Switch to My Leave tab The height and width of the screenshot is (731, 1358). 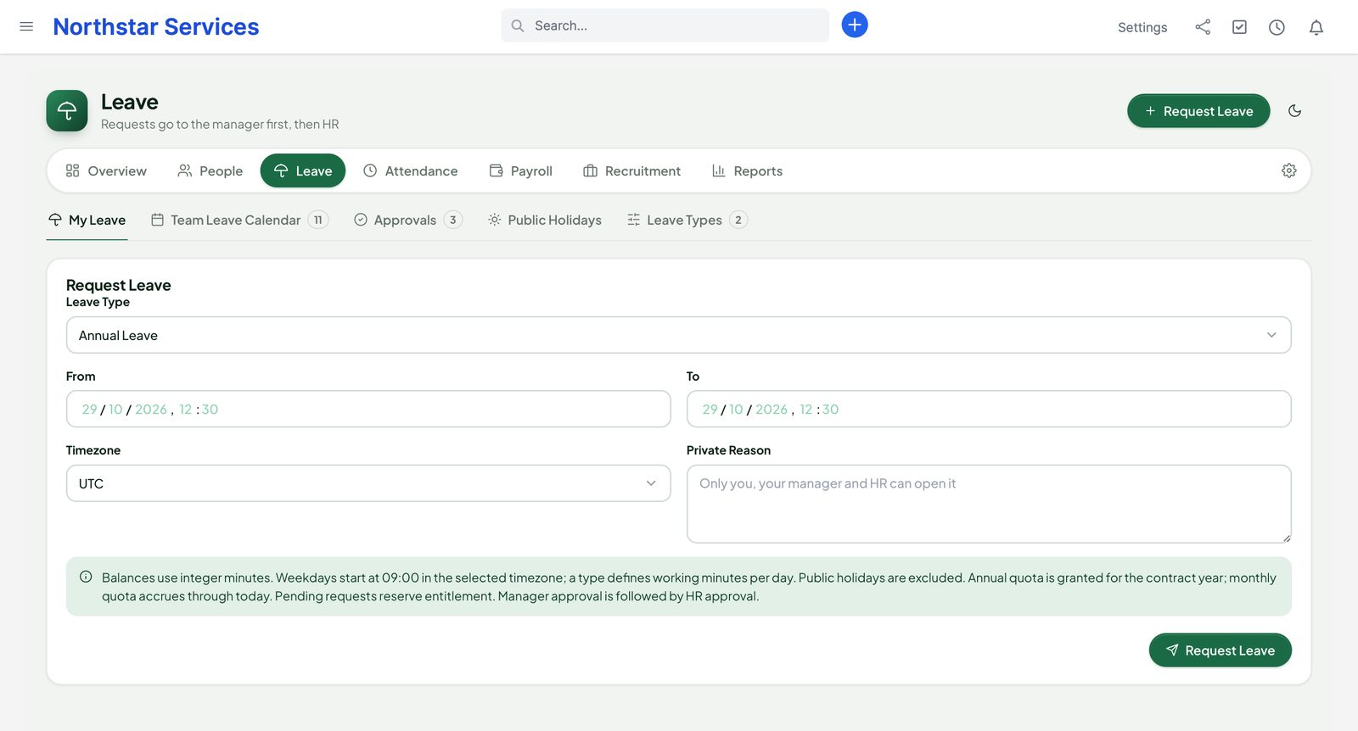tap(87, 220)
